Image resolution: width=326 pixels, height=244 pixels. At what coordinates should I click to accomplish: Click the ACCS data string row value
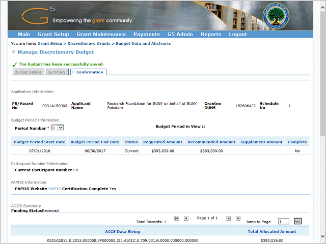click(x=122, y=240)
